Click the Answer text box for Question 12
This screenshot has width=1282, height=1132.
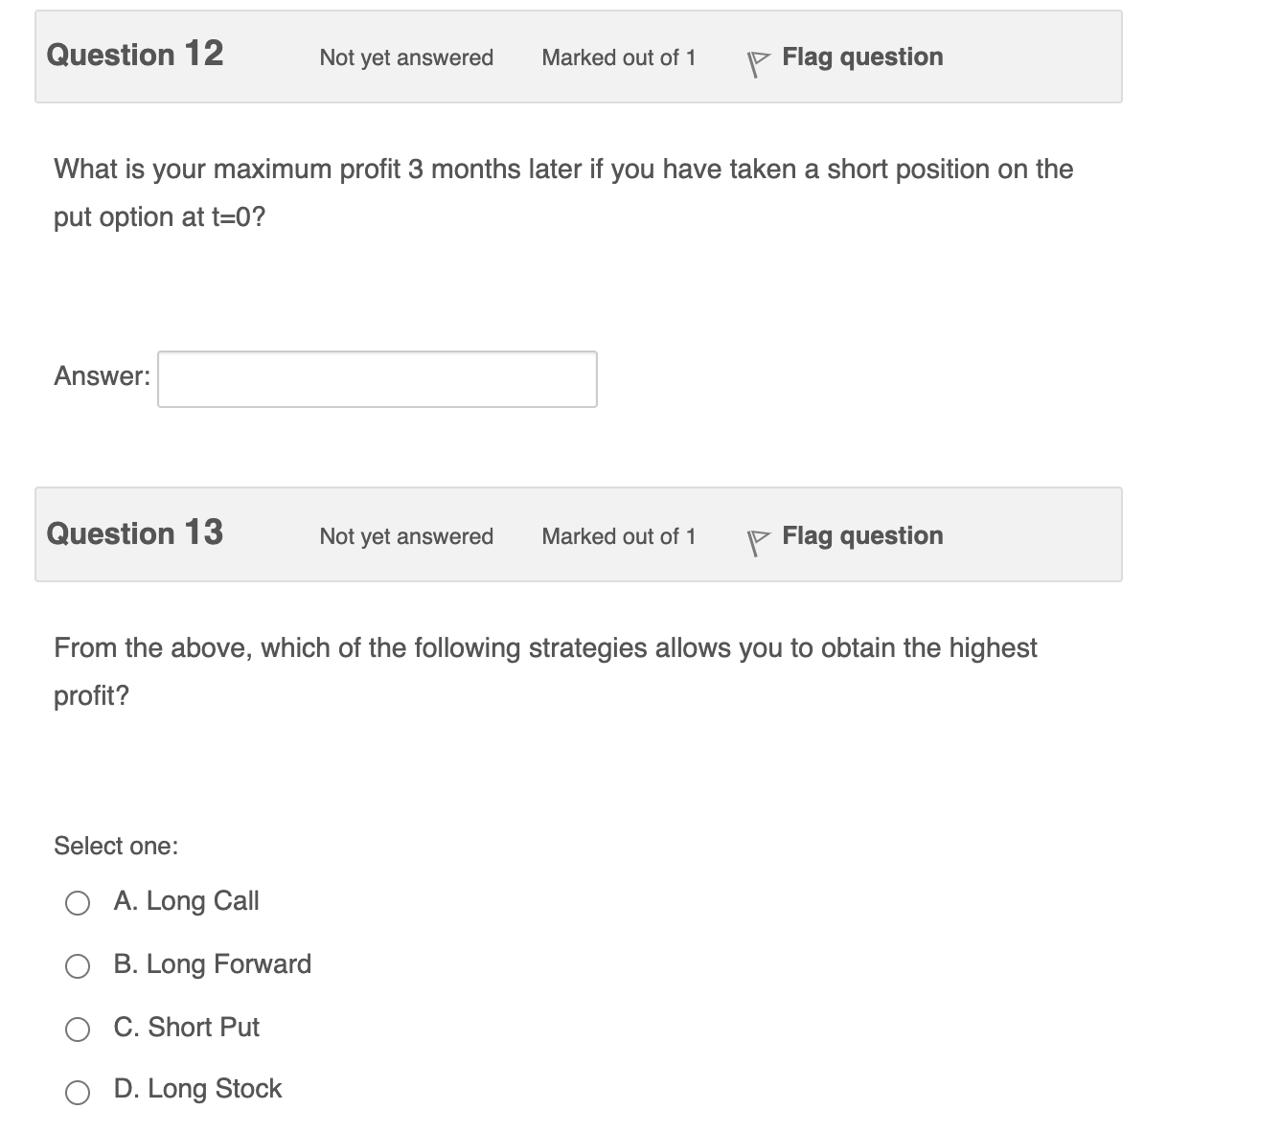(x=377, y=379)
